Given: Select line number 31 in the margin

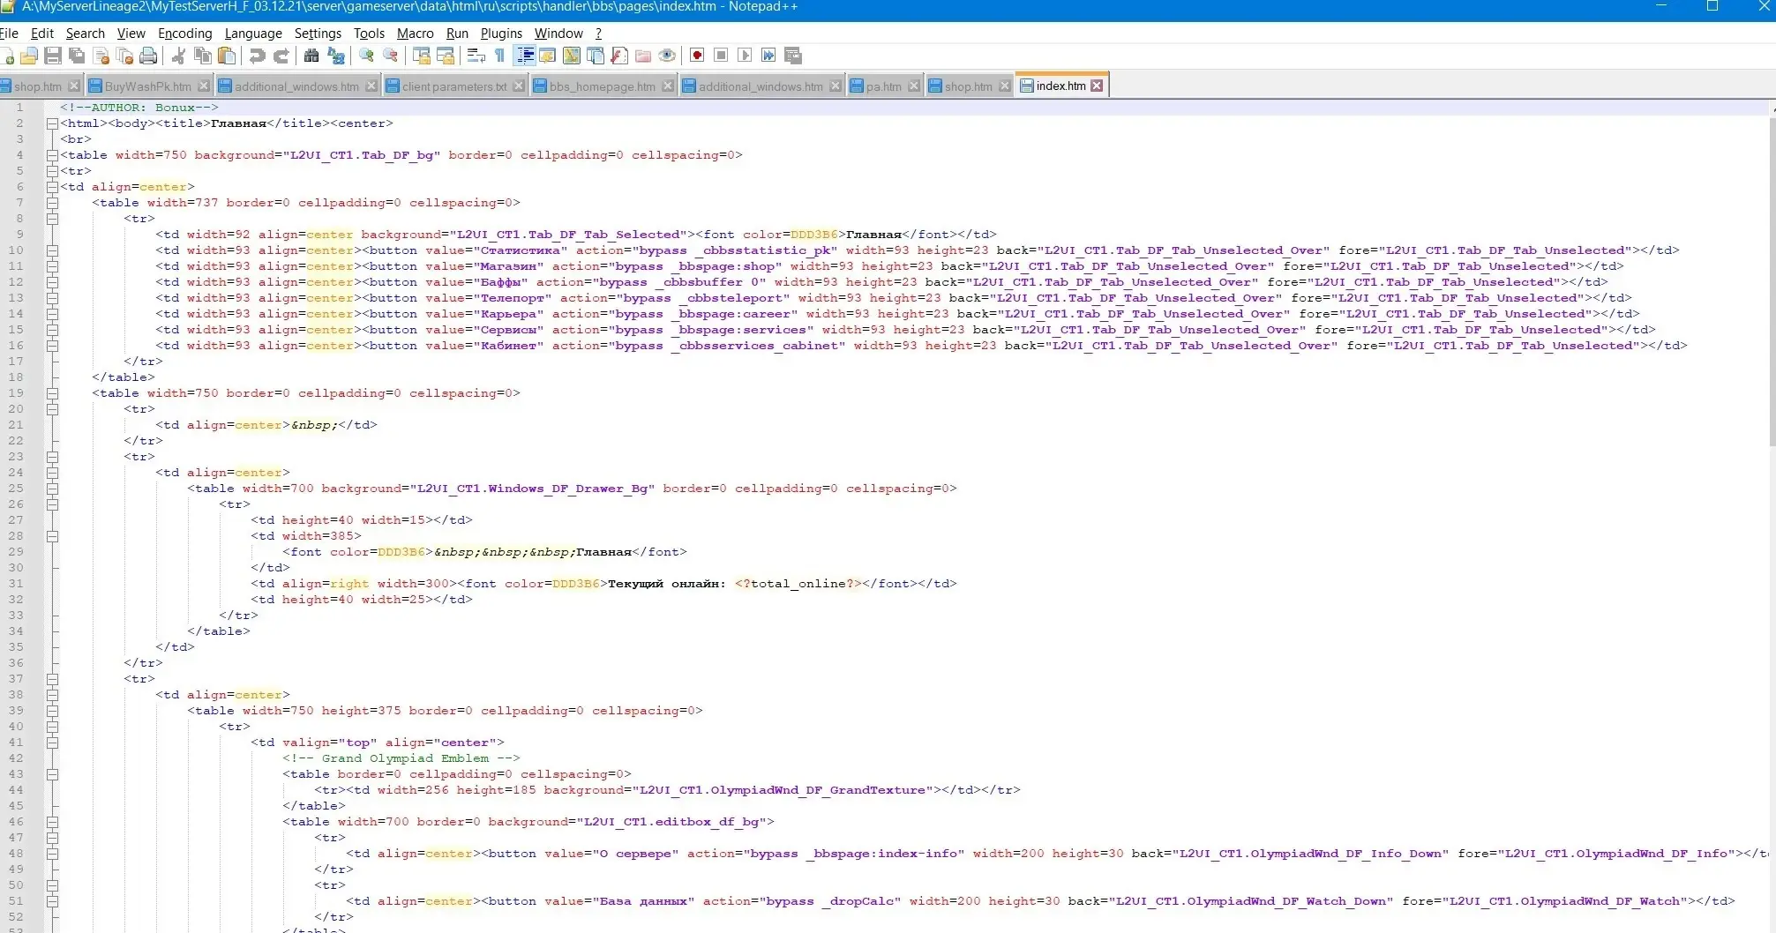Looking at the screenshot, I should [16, 584].
